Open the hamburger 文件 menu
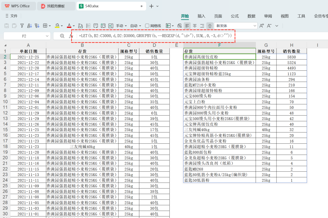The width and height of the screenshot is (328, 218). 12,16
